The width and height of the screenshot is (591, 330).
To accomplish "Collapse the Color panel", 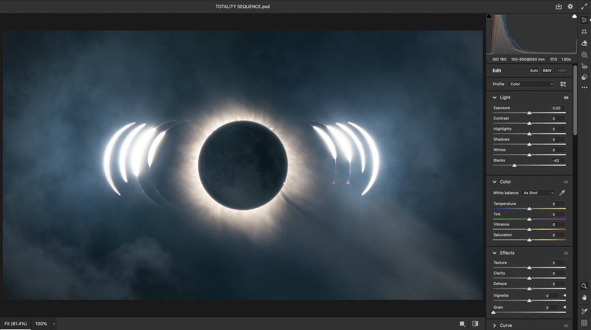I will pyautogui.click(x=494, y=182).
